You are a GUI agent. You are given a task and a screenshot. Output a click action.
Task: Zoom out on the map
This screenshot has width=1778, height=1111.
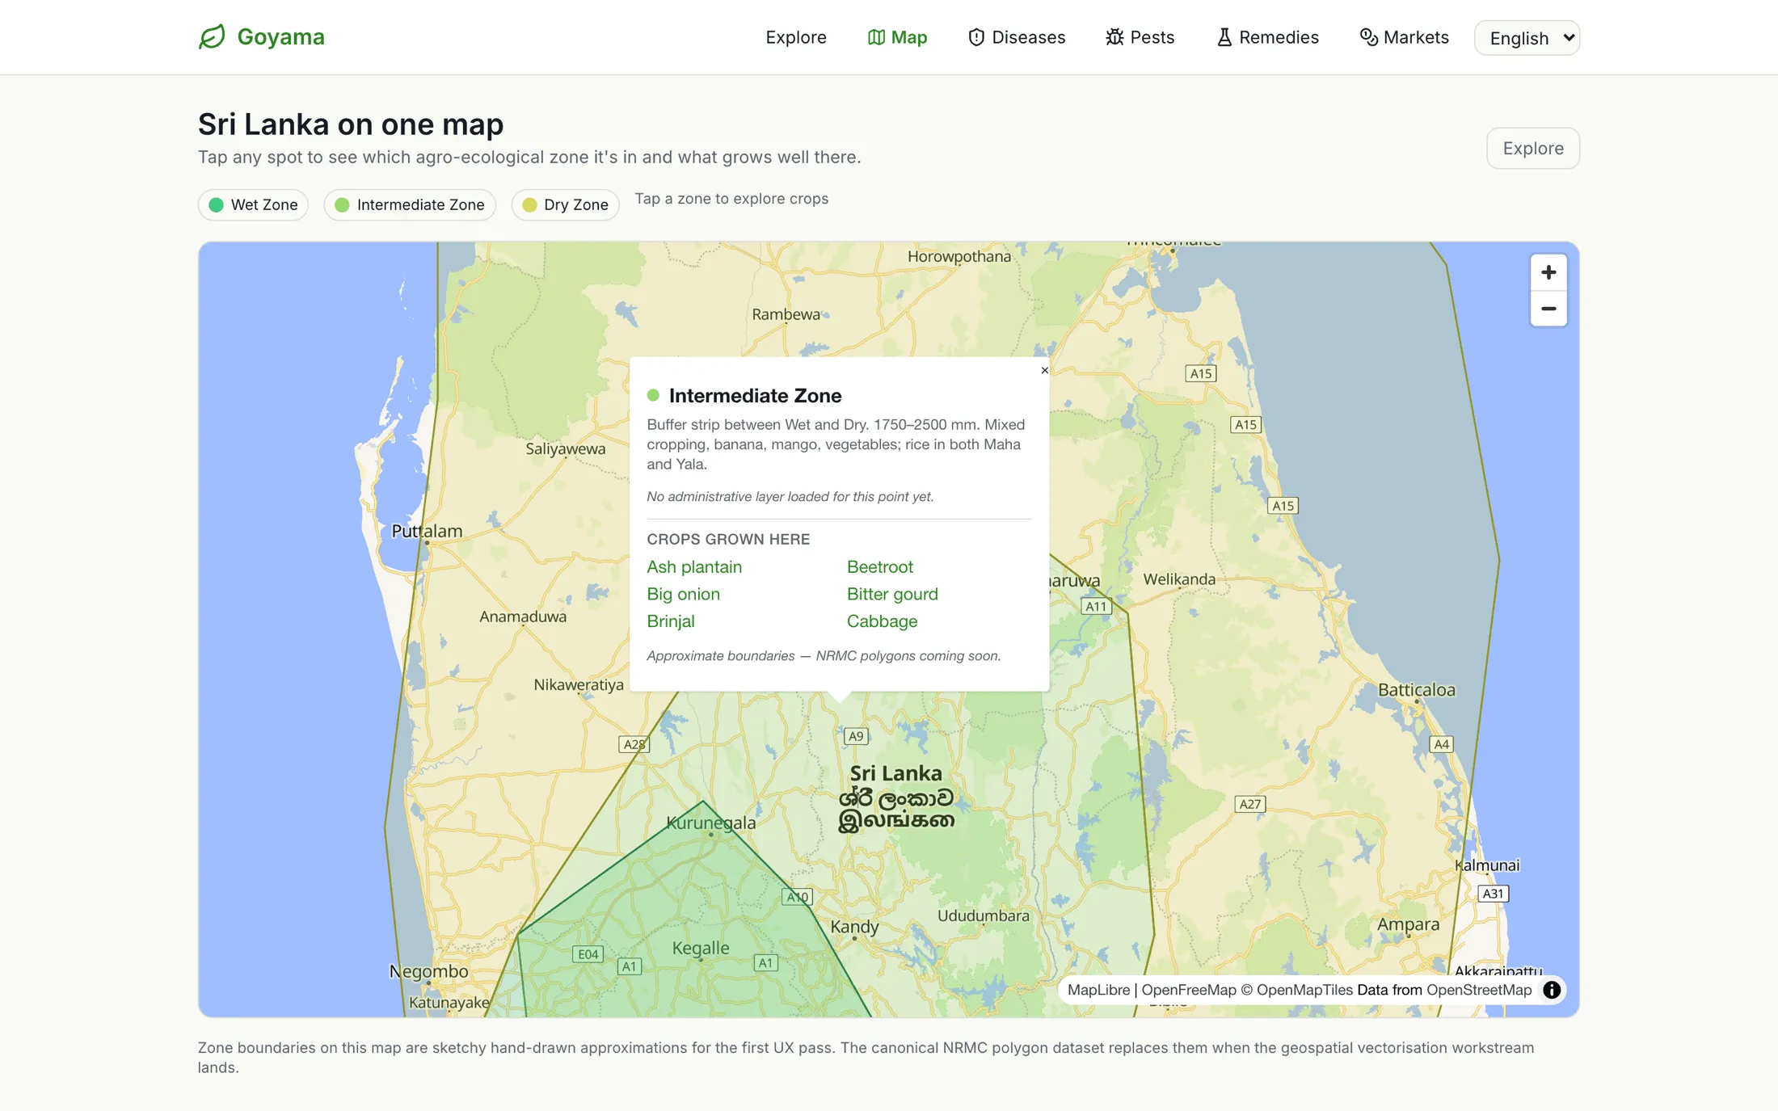pos(1548,309)
